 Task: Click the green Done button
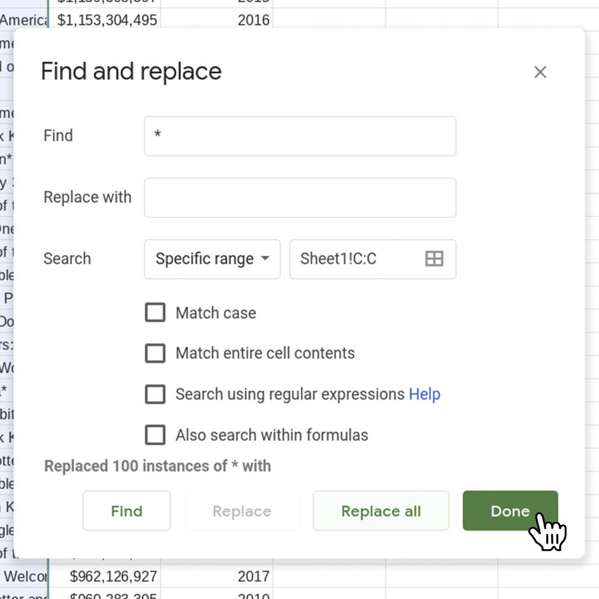point(510,511)
